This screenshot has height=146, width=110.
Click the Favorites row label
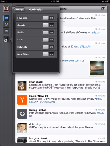22,18
